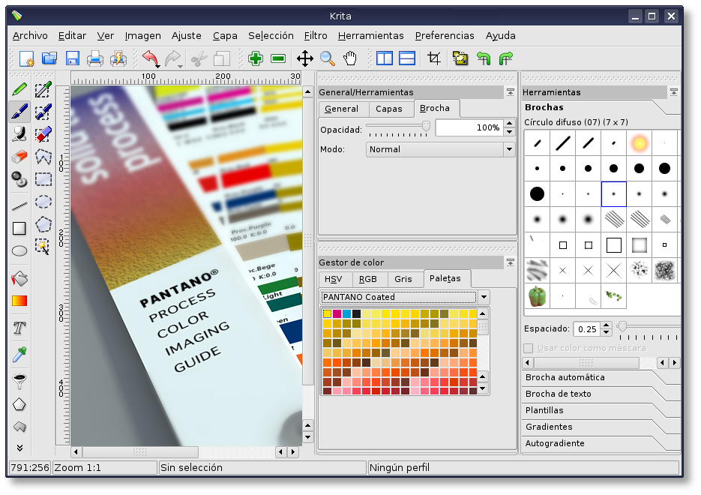Select the Gradient tool in toolbox
The image size is (701, 495).
pyautogui.click(x=19, y=301)
